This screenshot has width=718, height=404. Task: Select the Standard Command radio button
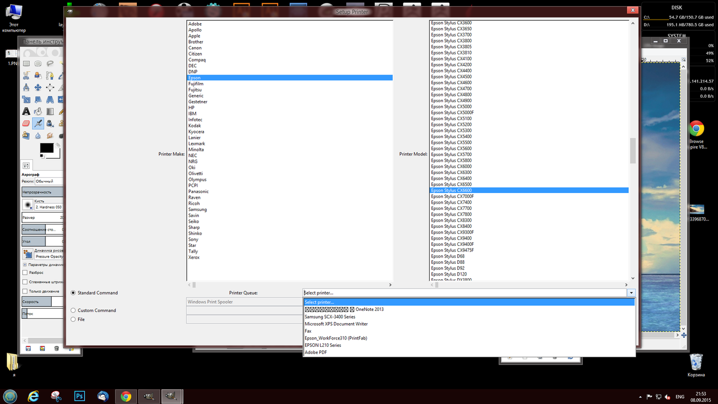point(73,293)
